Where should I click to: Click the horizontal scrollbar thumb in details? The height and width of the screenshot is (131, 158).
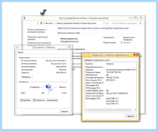(109, 109)
